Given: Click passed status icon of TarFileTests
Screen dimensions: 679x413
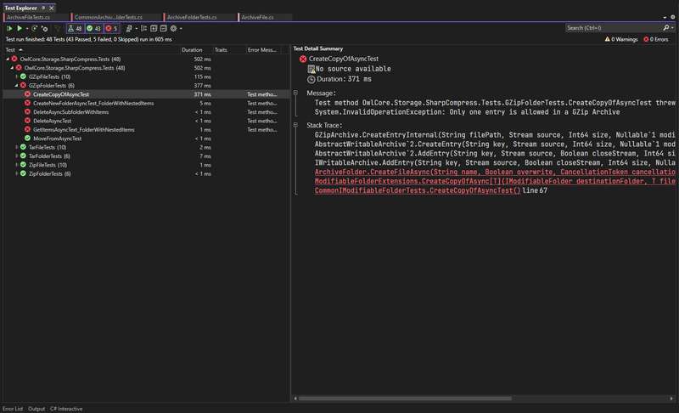Looking at the screenshot, I should pyautogui.click(x=23, y=147).
